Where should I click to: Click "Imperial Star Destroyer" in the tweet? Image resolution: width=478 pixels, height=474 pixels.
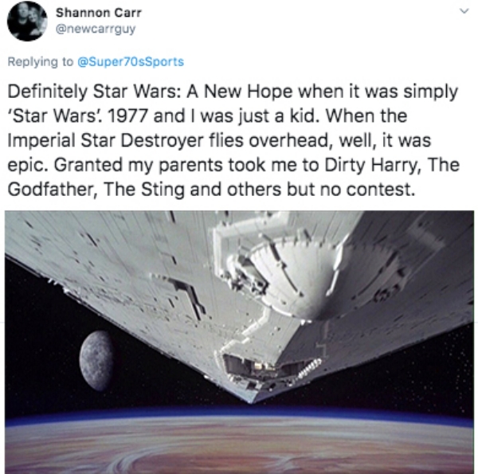(105, 140)
